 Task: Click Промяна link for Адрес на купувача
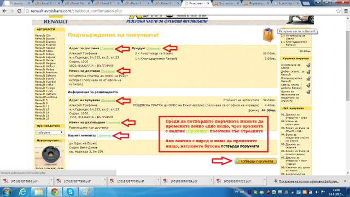click(x=108, y=100)
